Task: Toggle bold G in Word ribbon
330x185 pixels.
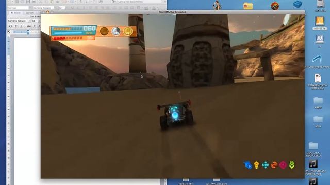Action: tap(11, 26)
